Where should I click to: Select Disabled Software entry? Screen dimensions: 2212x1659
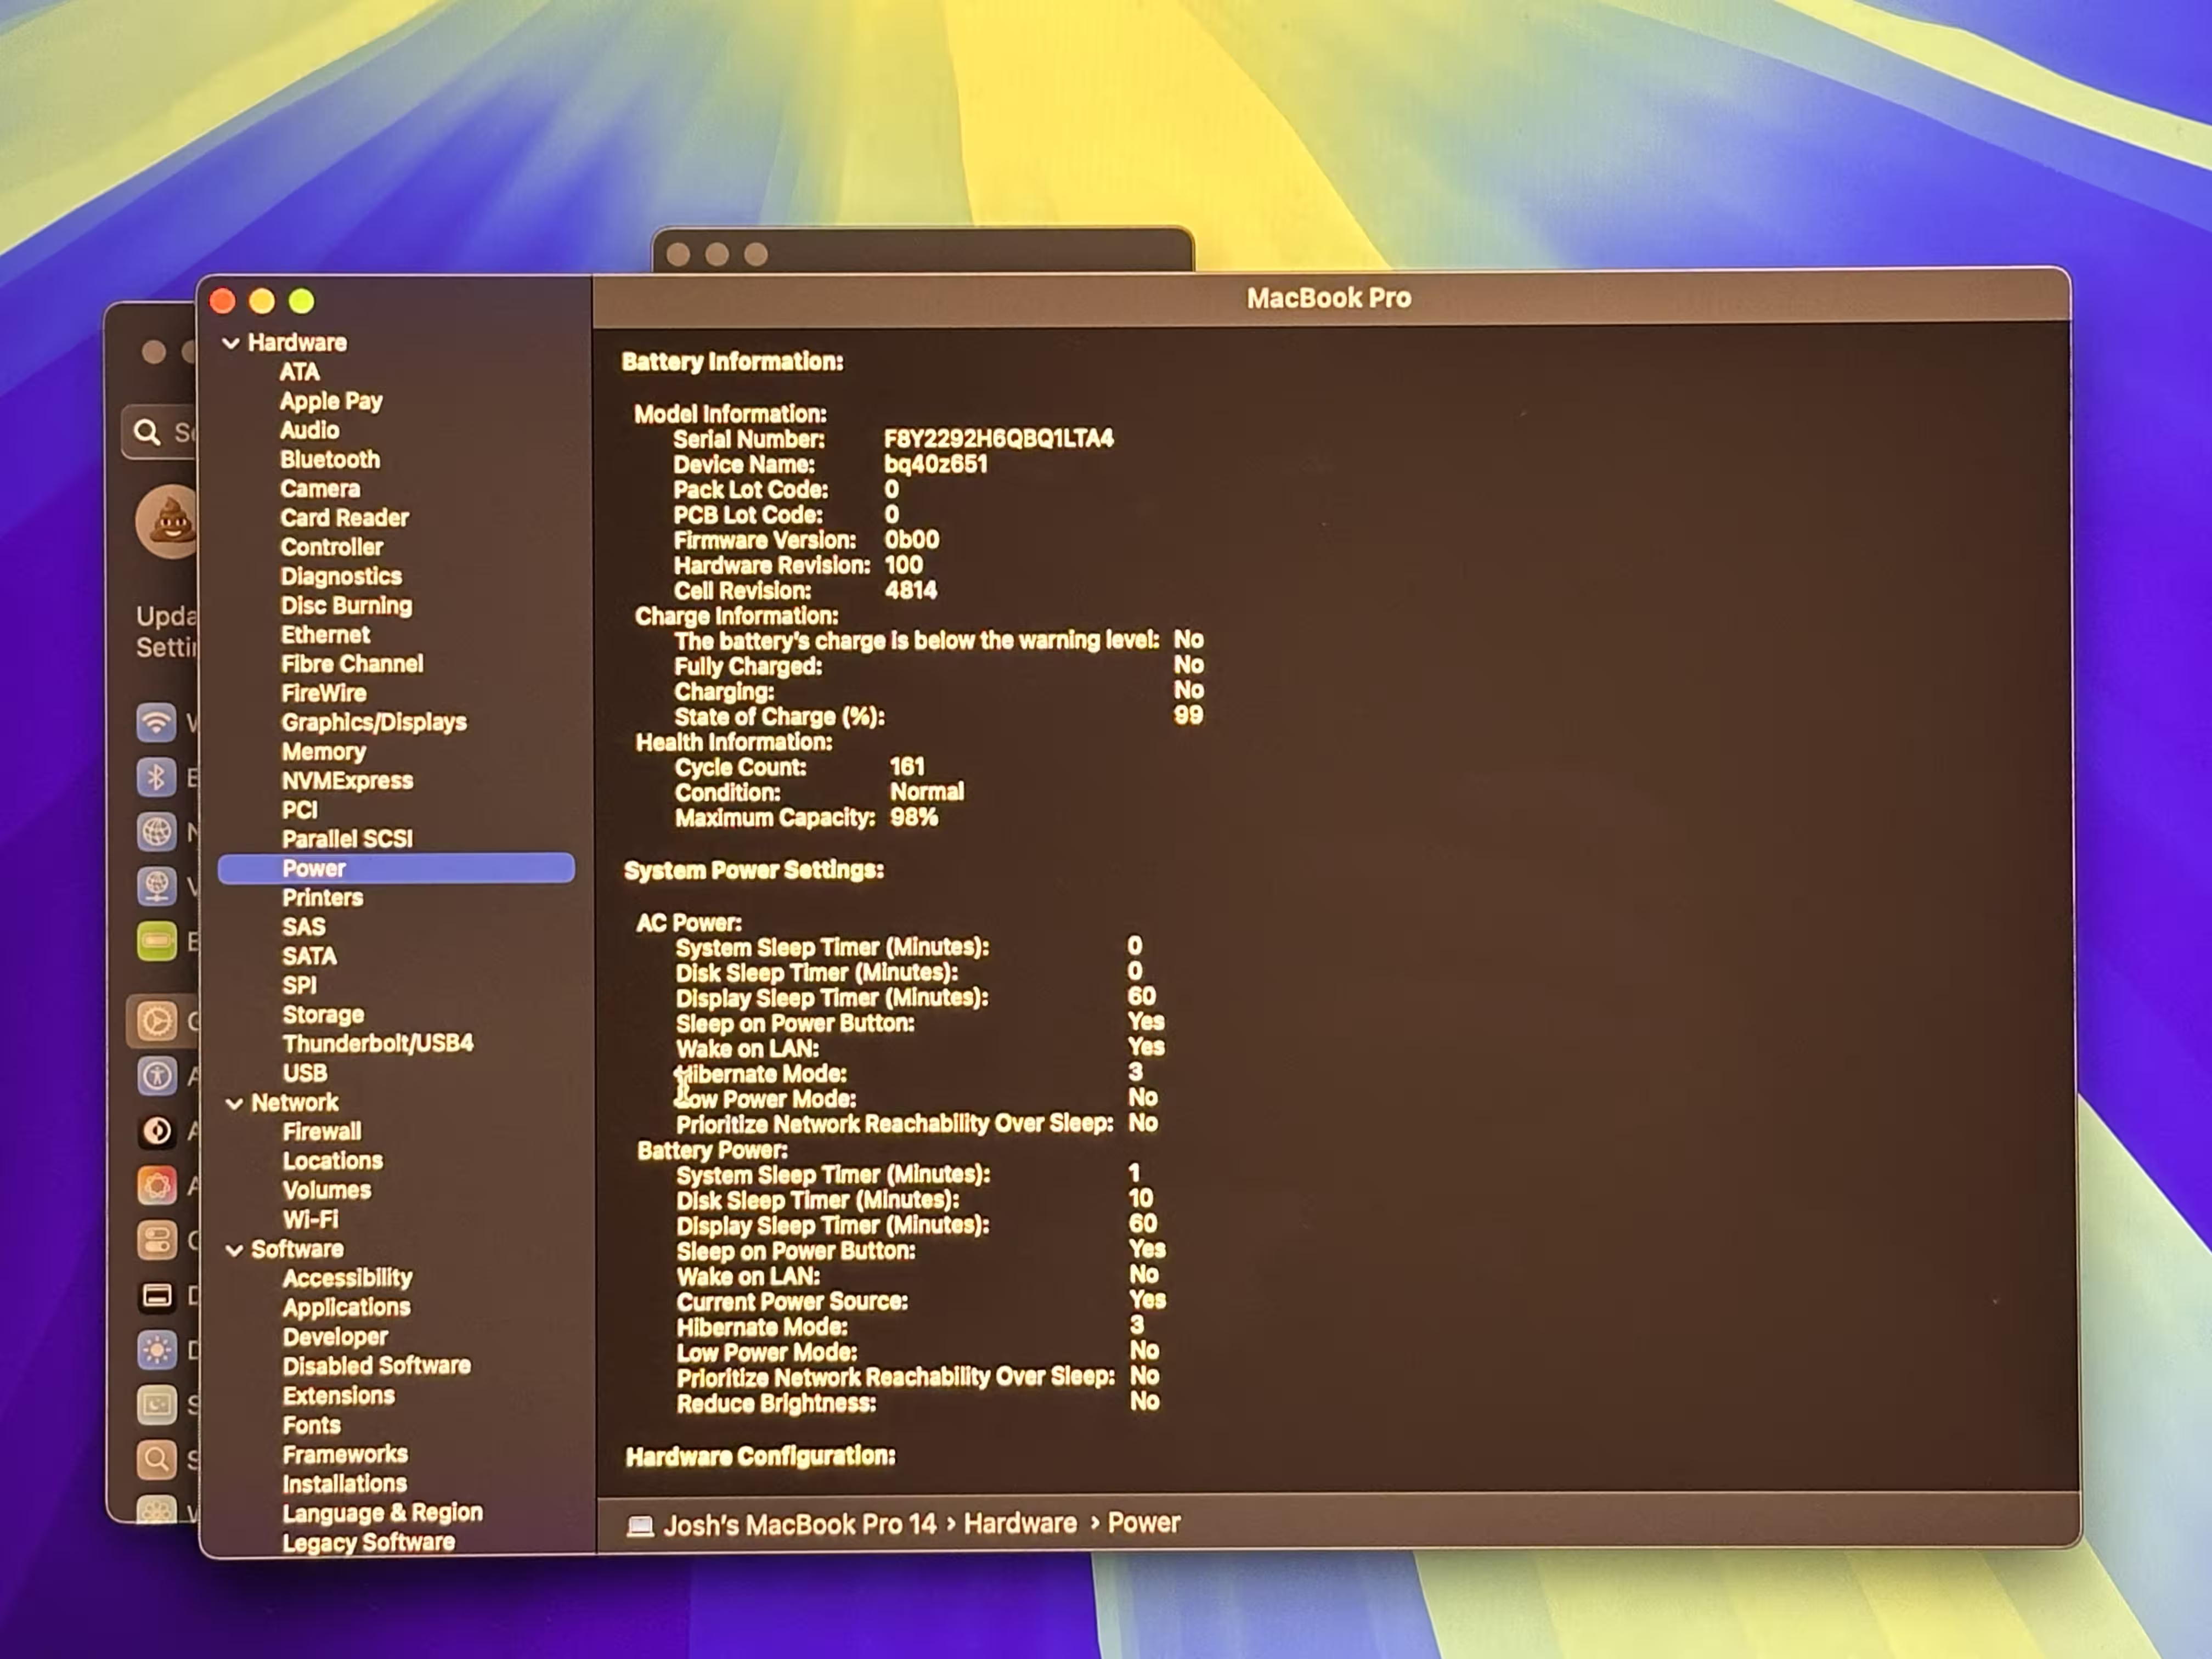[x=377, y=1366]
